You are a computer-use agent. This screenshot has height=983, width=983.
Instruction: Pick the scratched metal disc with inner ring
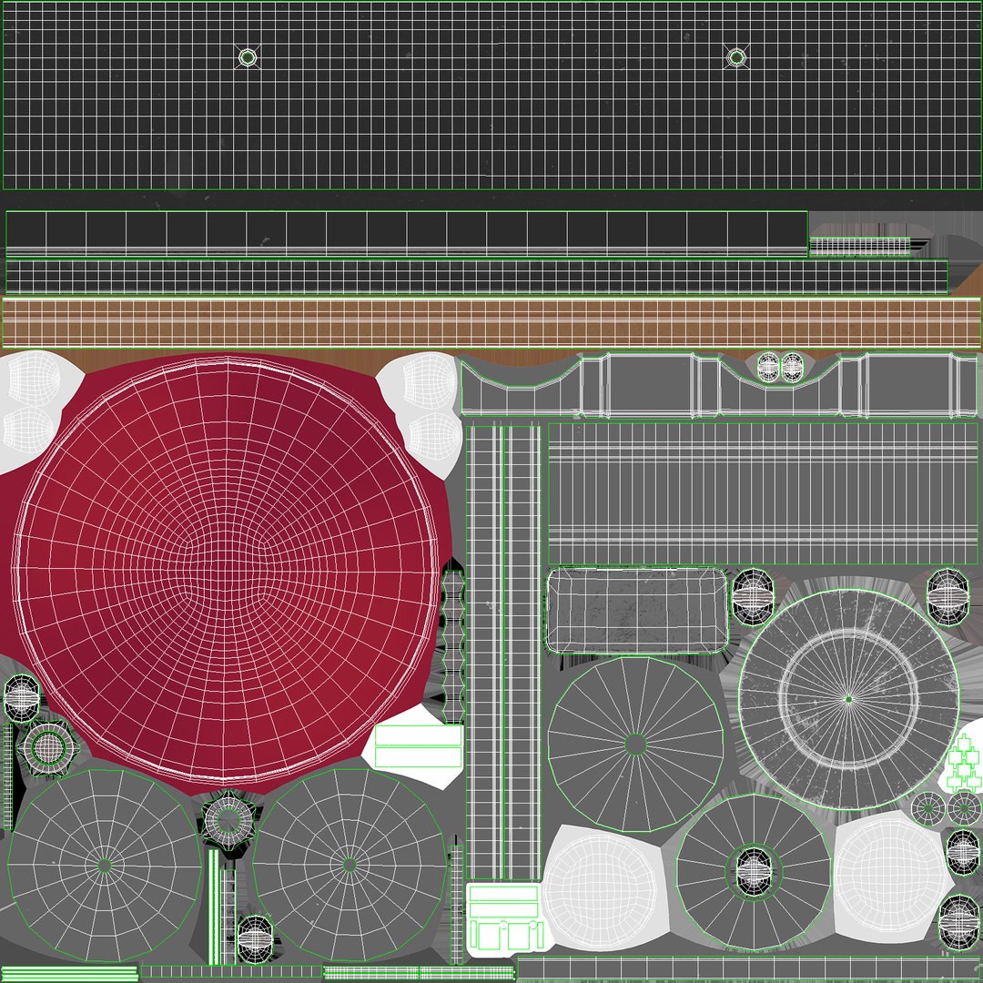[849, 699]
